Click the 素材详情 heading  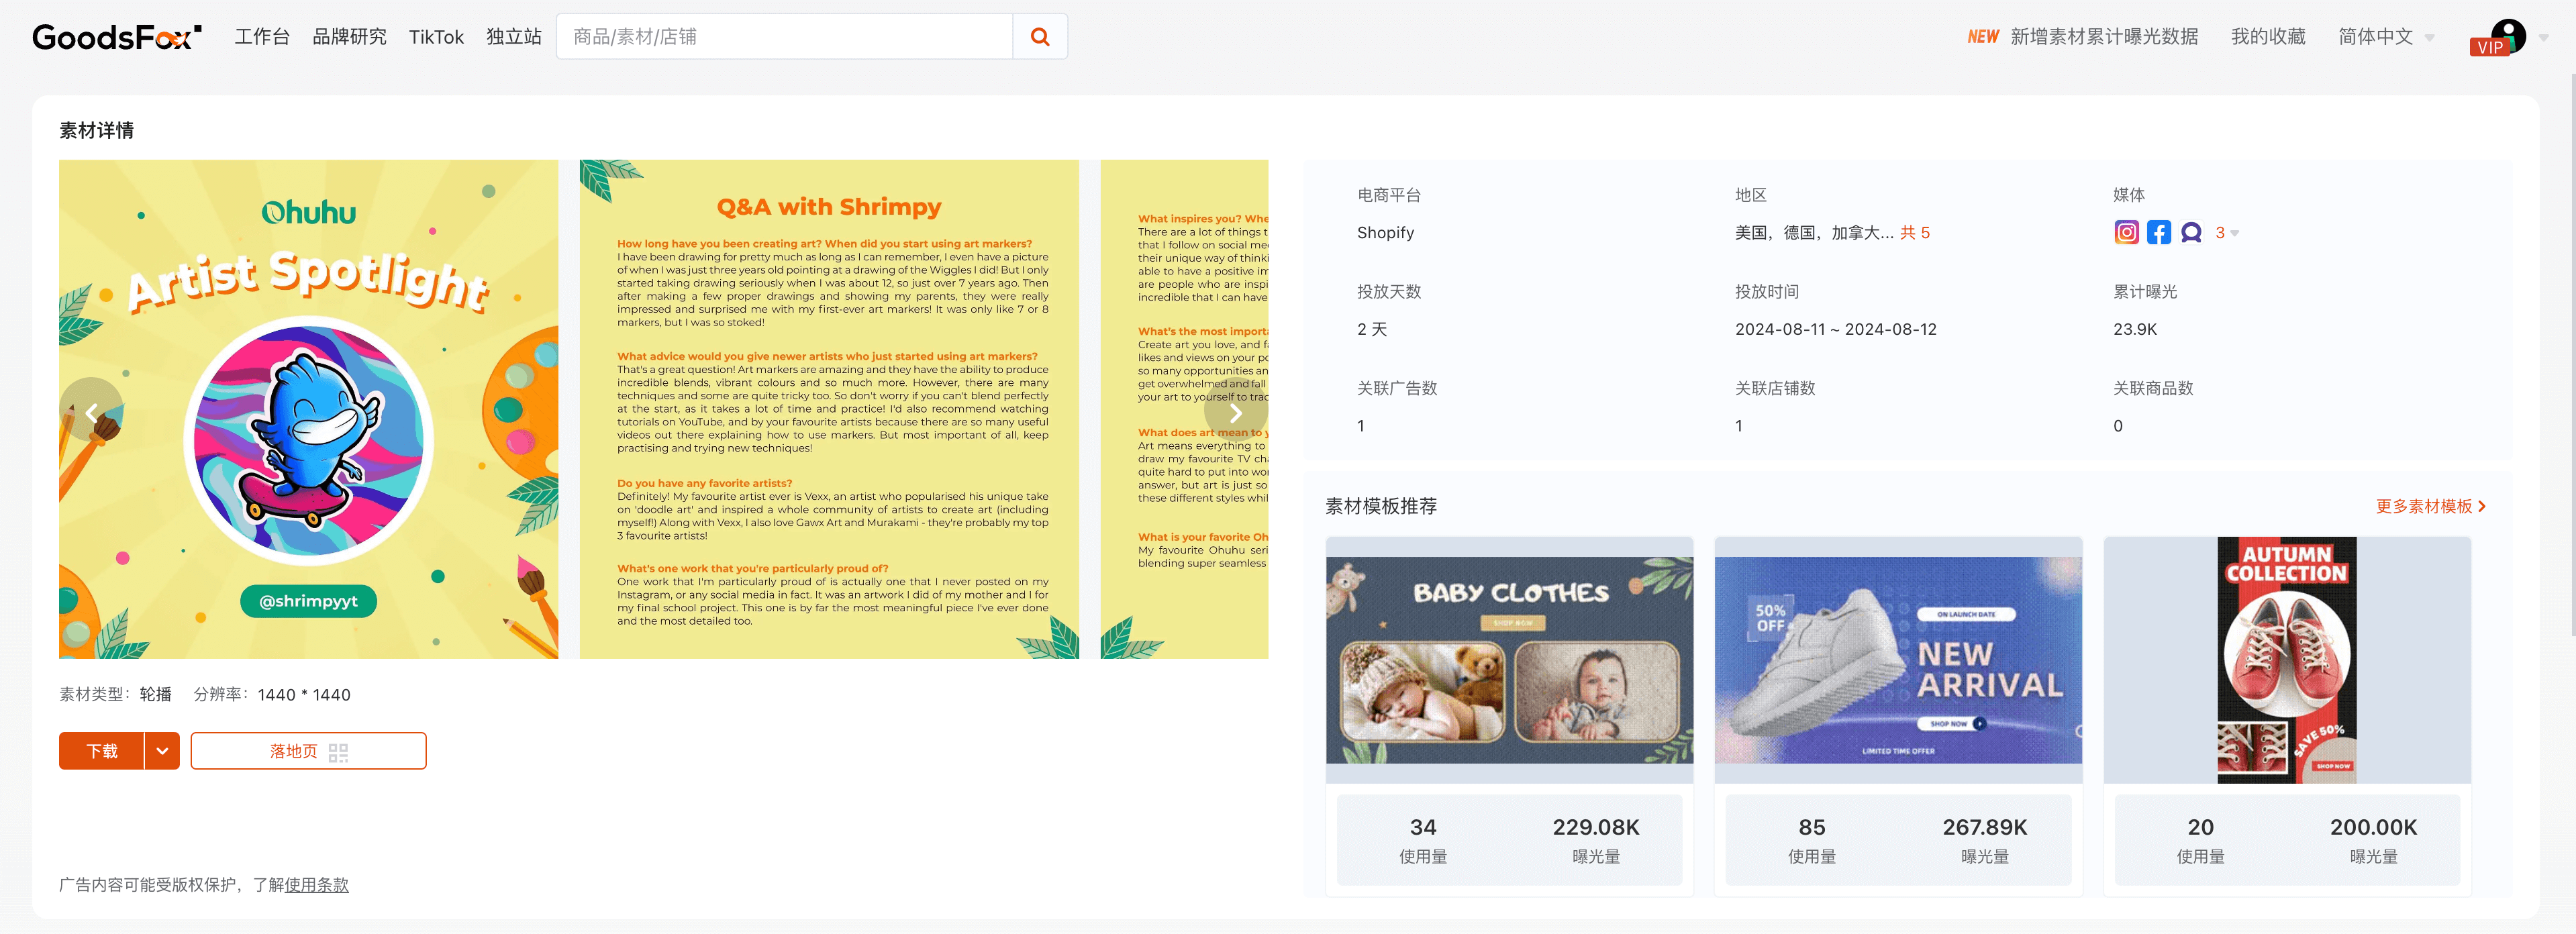pos(96,130)
